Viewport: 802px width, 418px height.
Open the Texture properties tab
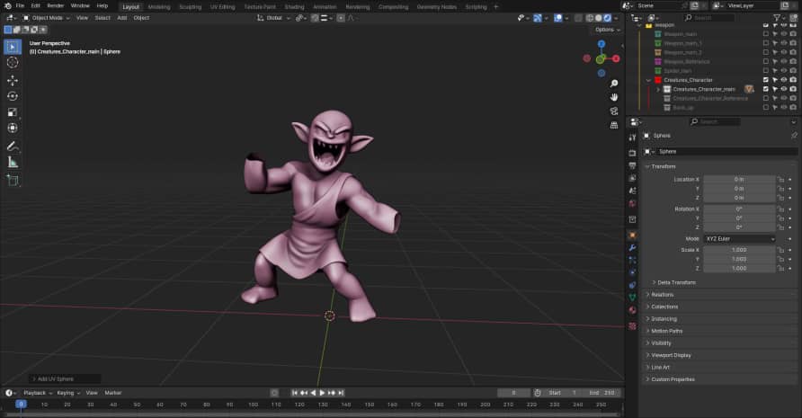tap(633, 326)
